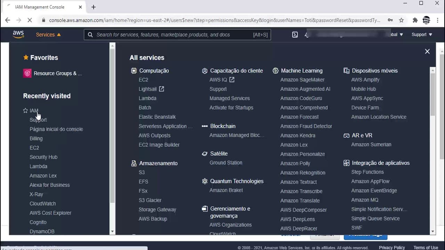
Task: Open Amazon SageMaker
Action: tap(302, 80)
